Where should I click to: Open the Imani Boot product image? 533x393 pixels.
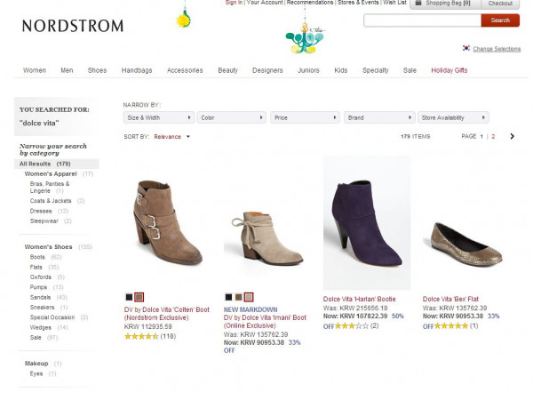(x=267, y=238)
